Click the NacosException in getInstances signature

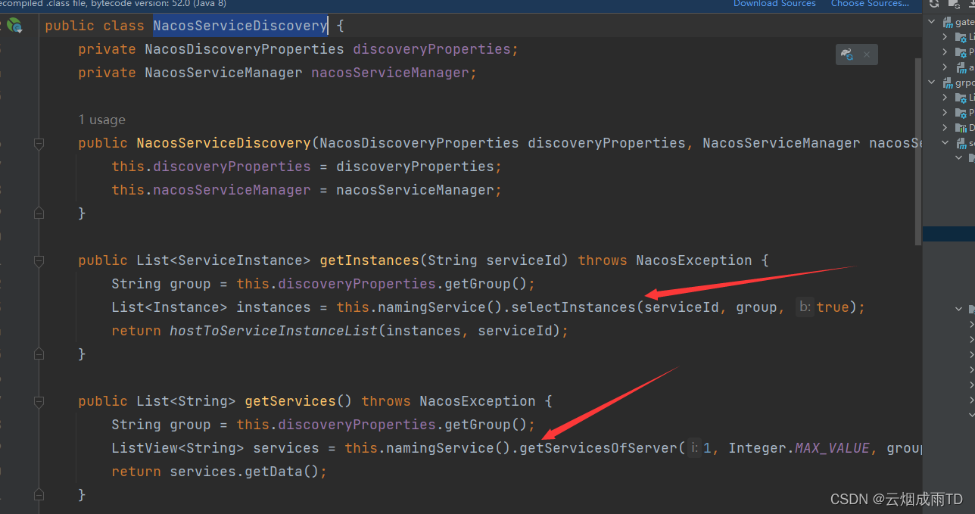pos(693,260)
